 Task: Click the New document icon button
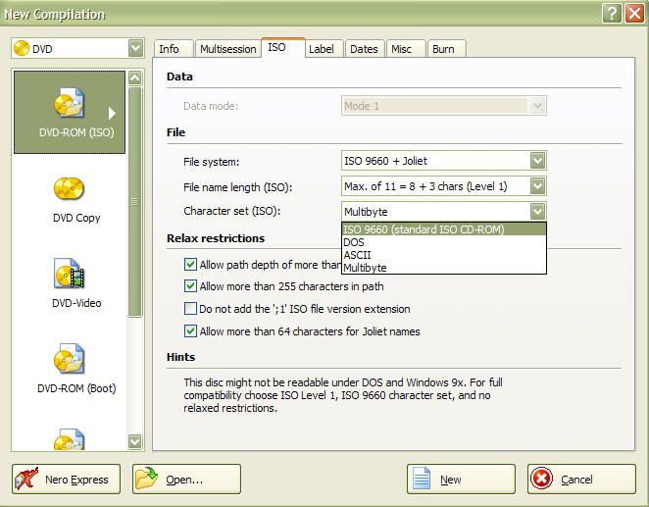tap(421, 480)
